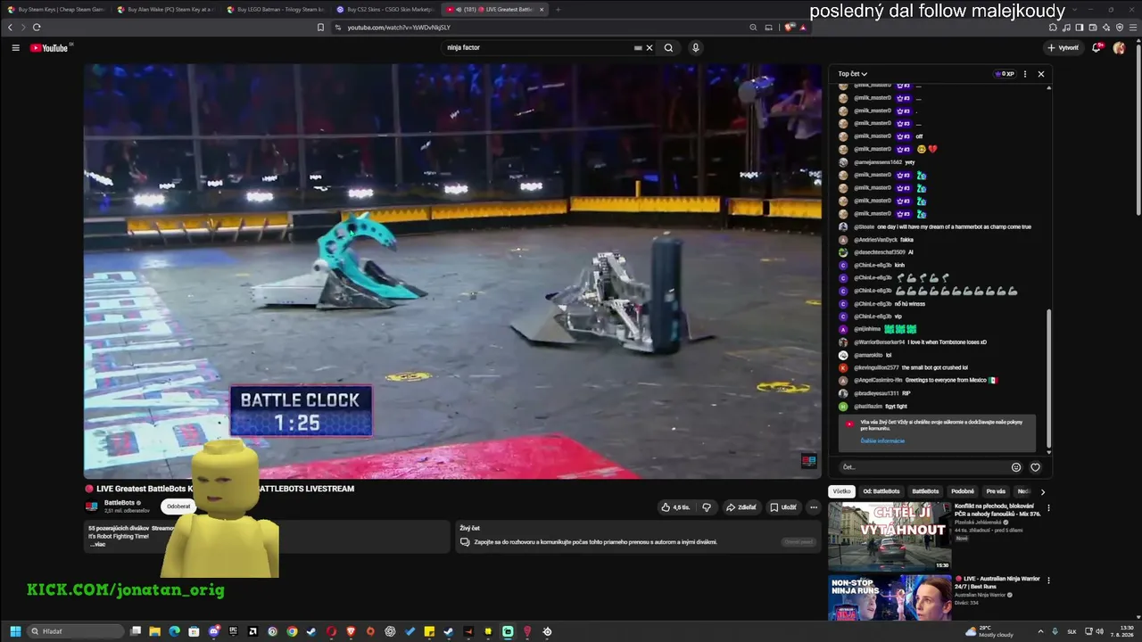This screenshot has width=1142, height=642.
Task: Reload the page in the browser
Action: coord(37,28)
